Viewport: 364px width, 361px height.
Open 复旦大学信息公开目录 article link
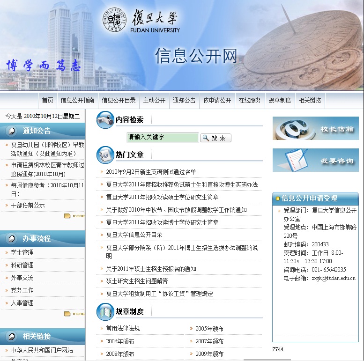tap(134, 235)
